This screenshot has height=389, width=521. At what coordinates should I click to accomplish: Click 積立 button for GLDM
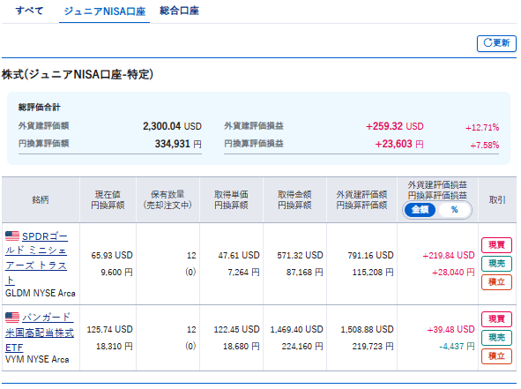click(496, 282)
